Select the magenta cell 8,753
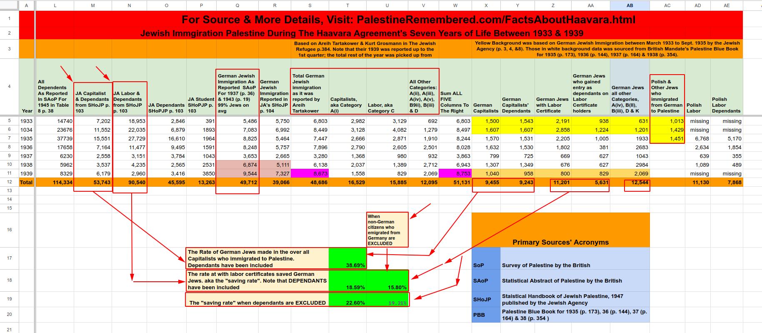This screenshot has width=762, height=333. pos(455,173)
